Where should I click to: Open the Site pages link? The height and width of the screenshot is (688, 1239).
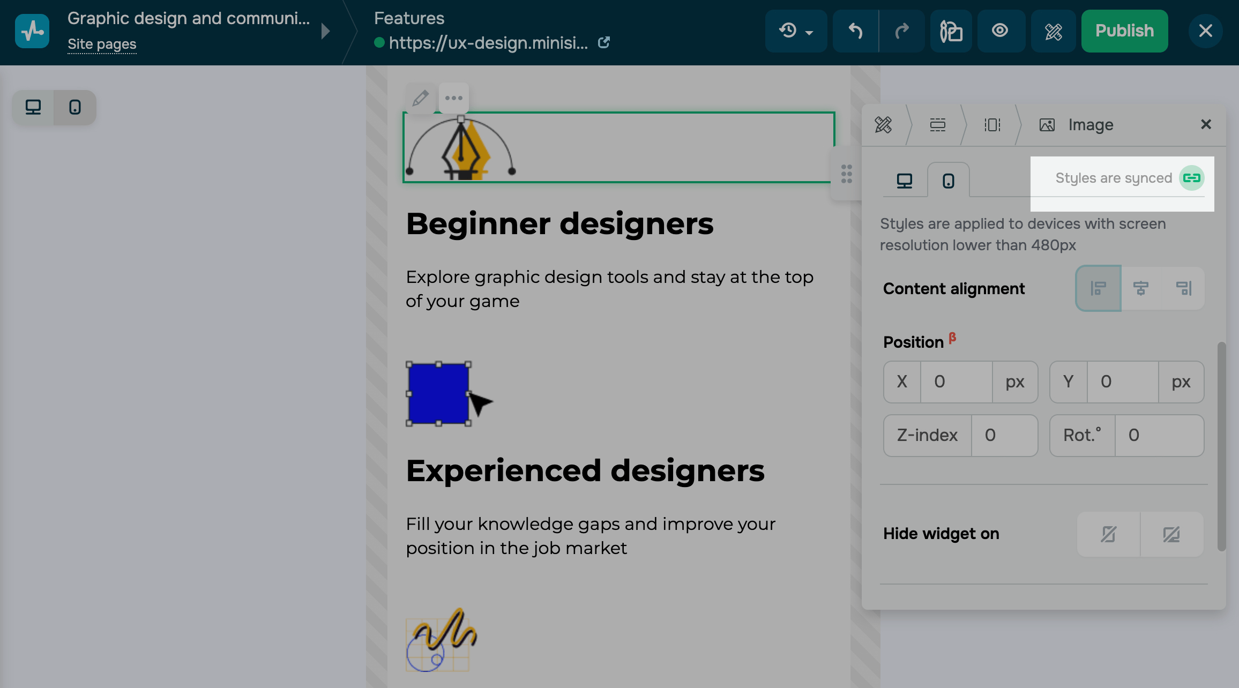(x=102, y=44)
